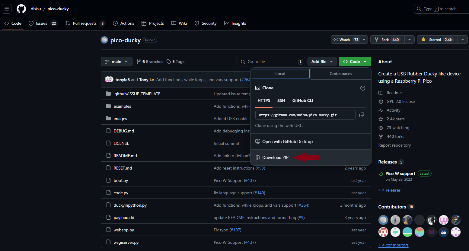Click the file icon beside payload.dd
This screenshot has height=251, width=469.
click(x=108, y=217)
